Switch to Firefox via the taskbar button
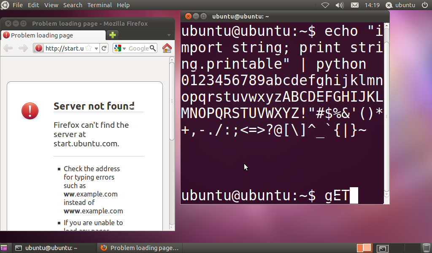Screen dimensions: 432x253 pos(140,248)
